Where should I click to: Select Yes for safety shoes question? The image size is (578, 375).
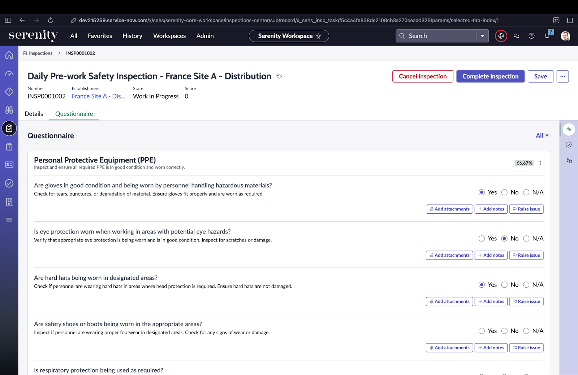[482, 331]
